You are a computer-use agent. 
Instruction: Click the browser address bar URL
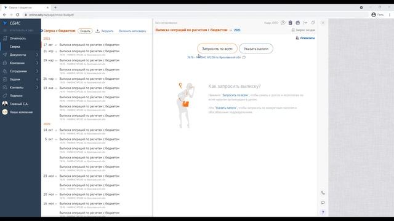click(x=51, y=15)
